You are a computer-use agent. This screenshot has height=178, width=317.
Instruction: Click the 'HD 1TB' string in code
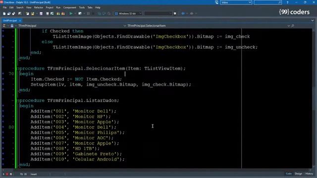(x=83, y=148)
